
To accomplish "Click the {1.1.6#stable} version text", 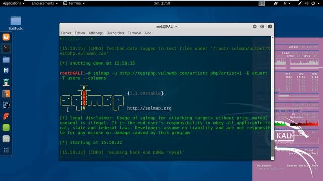I will point(145,93).
